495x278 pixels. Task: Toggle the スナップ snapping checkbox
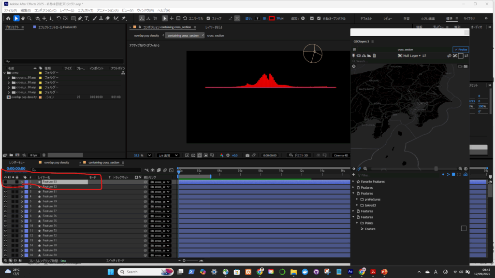point(208,18)
